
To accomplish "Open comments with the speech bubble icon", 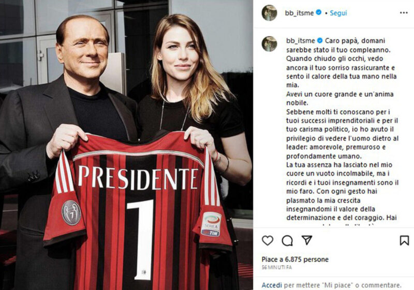I will (287, 240).
